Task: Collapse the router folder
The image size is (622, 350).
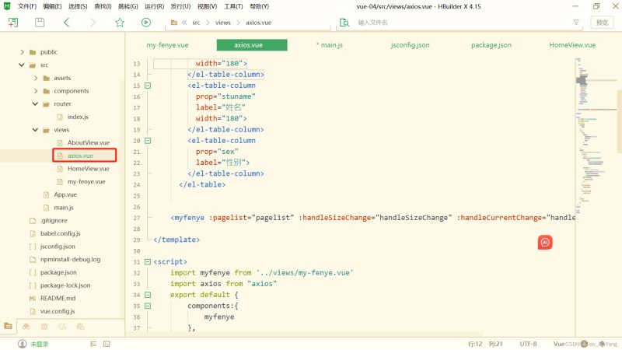Action: [x=35, y=104]
